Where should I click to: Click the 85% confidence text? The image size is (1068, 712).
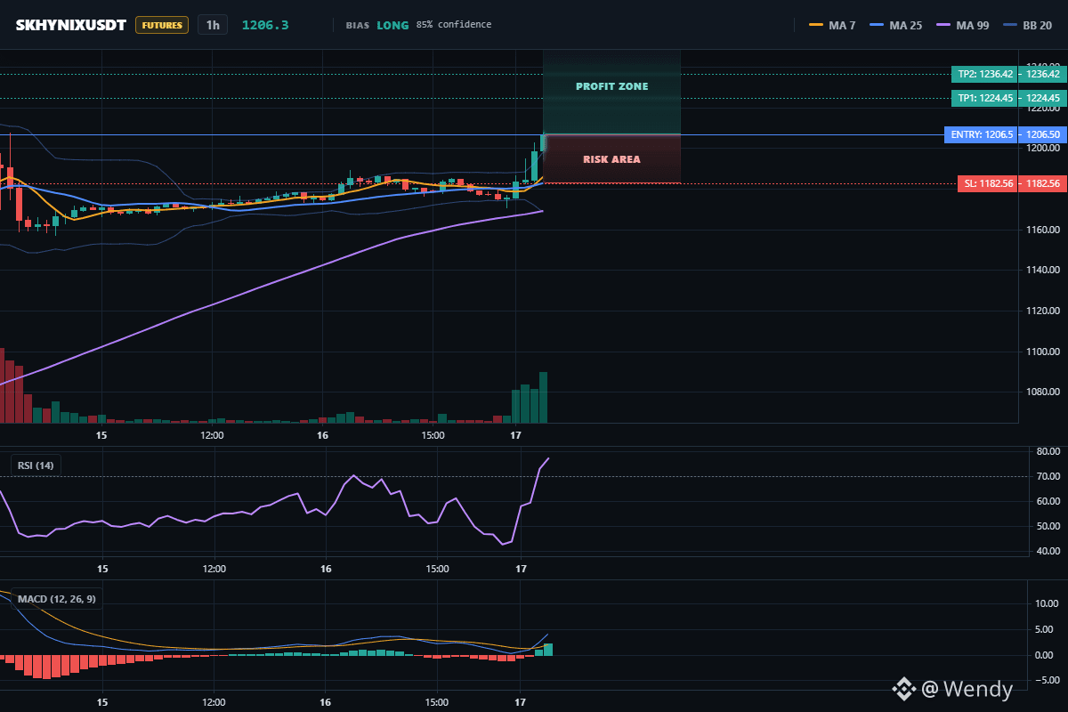click(x=453, y=25)
